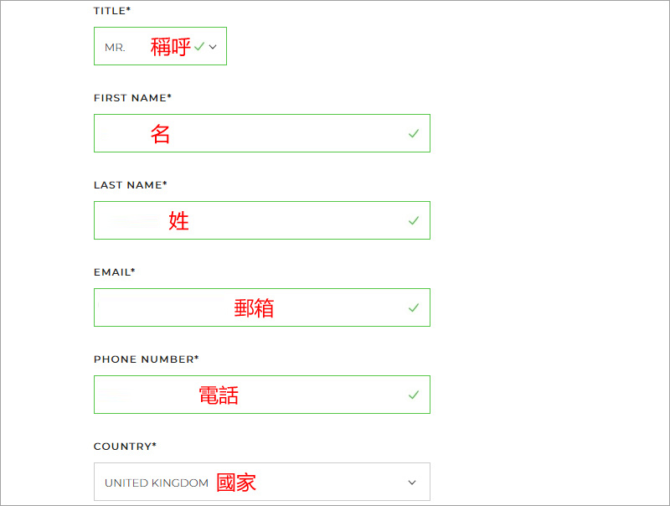The image size is (670, 506).
Task: Click the Last Name validation checkmark
Action: coord(413,220)
